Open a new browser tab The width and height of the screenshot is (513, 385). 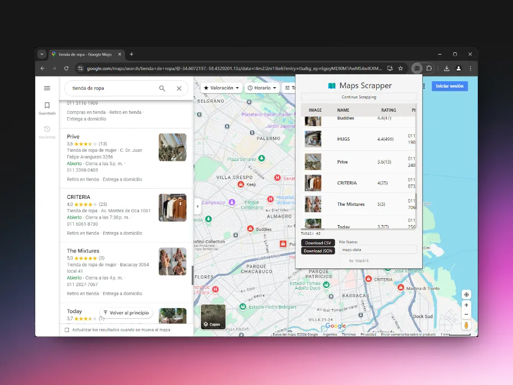tap(131, 55)
